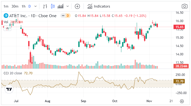This screenshot has width=191, height=106.
Task: Click the −250.00 CCI scale label
Action: tap(181, 93)
